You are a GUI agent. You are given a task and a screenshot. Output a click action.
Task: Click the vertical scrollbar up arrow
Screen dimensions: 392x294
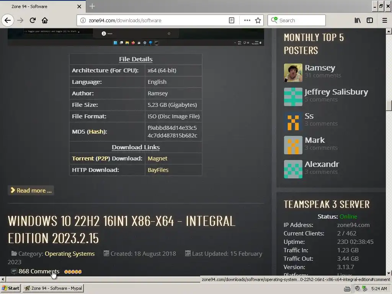pyautogui.click(x=389, y=31)
